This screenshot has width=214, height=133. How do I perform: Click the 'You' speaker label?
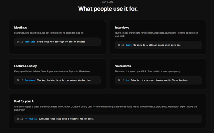127,80
